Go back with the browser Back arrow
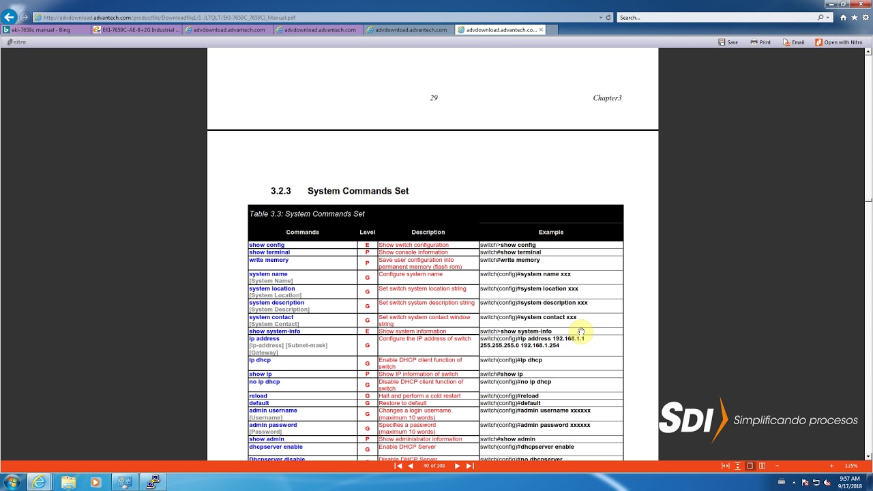Screen dimensions: 873x491 click(x=10, y=17)
